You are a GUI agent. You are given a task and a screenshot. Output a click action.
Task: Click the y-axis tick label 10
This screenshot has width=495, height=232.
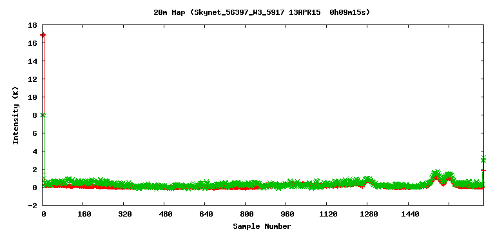(x=32, y=97)
